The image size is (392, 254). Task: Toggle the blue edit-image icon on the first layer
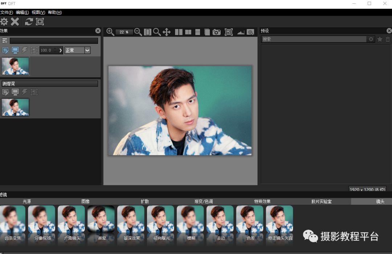5,50
